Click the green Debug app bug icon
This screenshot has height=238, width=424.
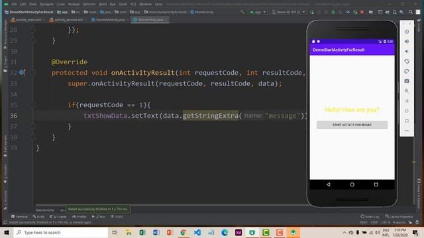coord(333,12)
